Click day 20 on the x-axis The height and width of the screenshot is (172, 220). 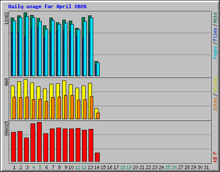[135, 167]
